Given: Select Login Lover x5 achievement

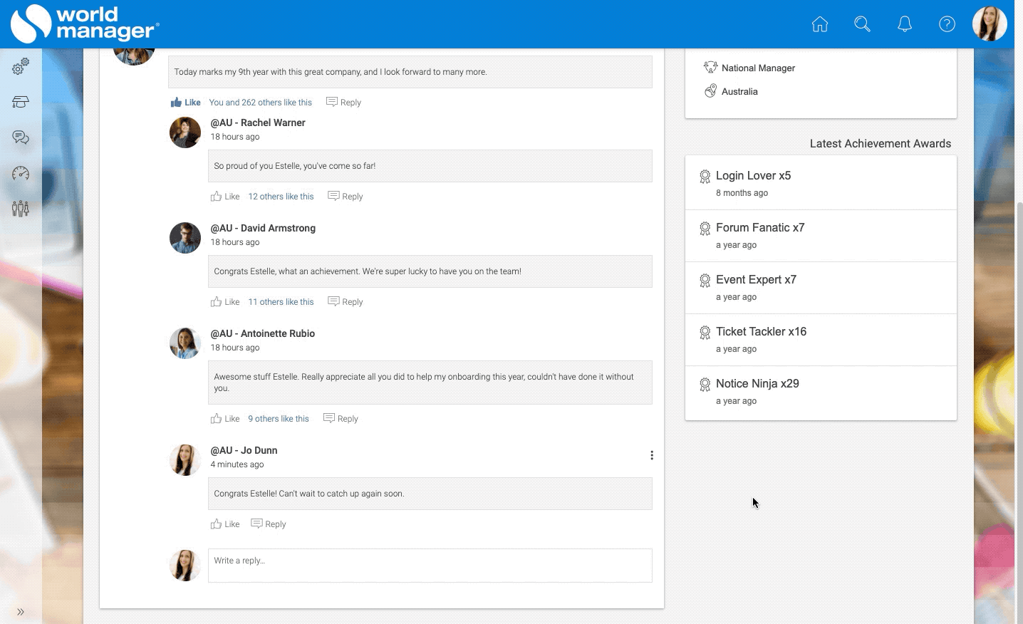Looking at the screenshot, I should (753, 176).
